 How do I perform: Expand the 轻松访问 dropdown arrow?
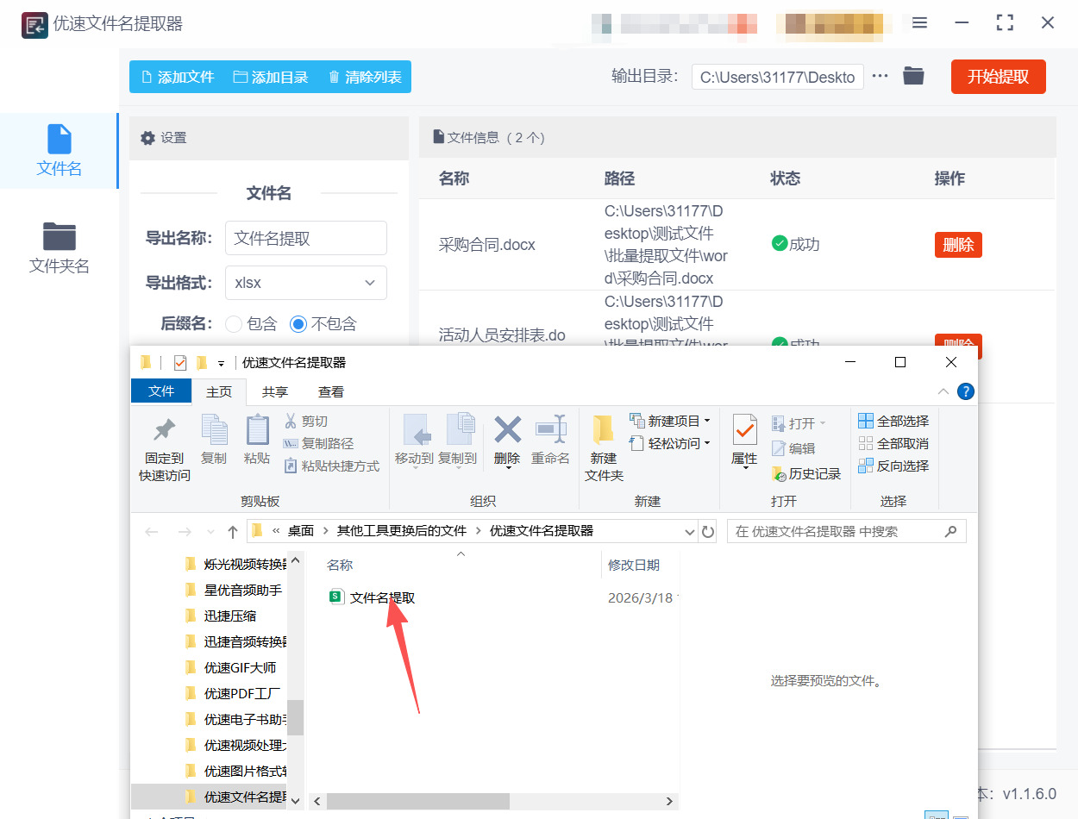(x=706, y=442)
